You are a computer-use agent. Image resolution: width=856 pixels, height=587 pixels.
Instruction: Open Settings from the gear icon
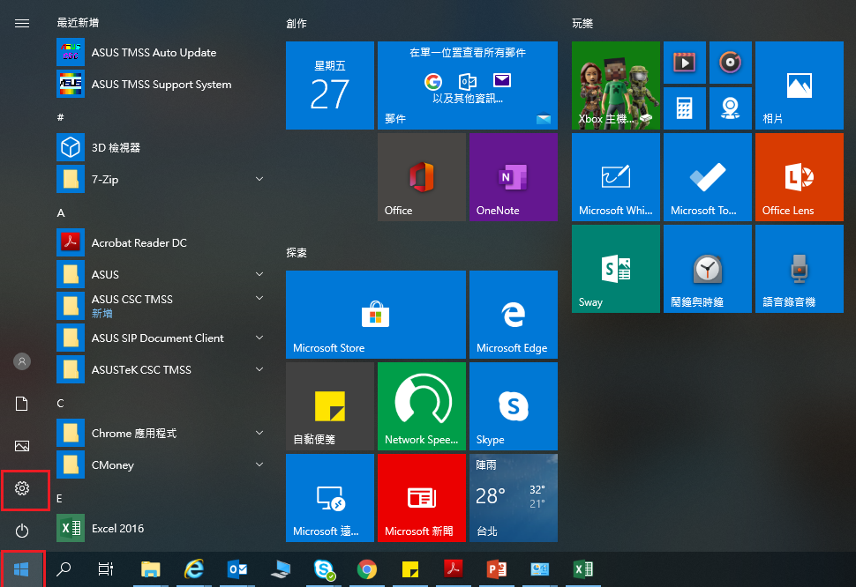point(22,488)
